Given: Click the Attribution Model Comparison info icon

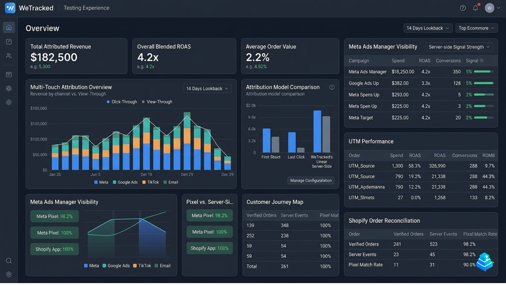Looking at the screenshot, I should tap(332, 87).
